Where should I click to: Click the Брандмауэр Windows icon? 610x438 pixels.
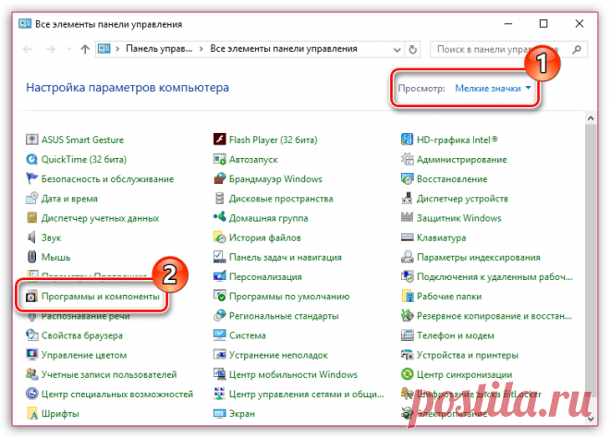220,178
